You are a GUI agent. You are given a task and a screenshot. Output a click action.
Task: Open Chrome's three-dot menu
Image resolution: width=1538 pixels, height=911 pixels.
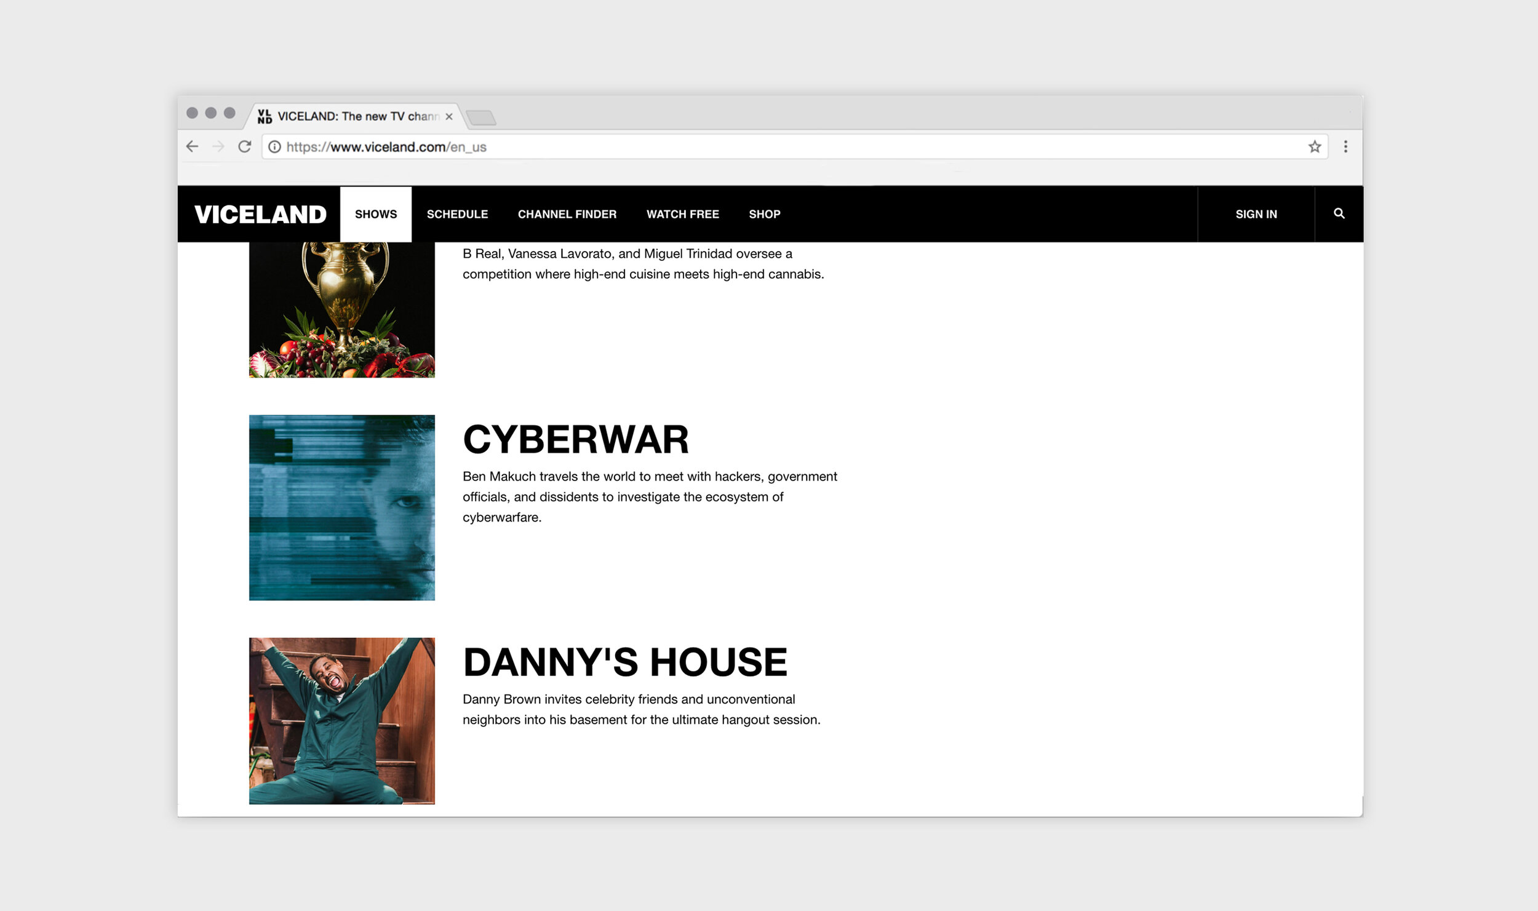coord(1345,147)
